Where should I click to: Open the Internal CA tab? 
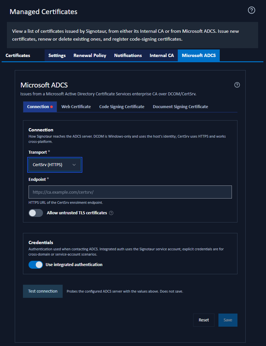pyautogui.click(x=162, y=55)
